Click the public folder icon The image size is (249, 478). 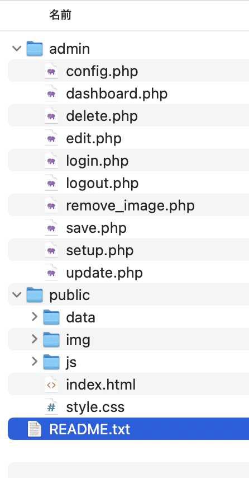point(35,295)
